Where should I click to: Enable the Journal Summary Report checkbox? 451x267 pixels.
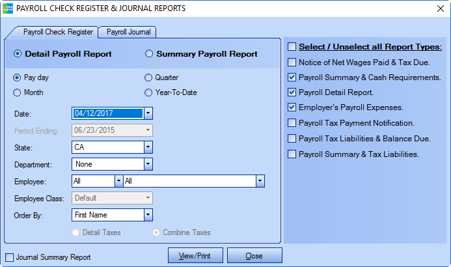[x=9, y=257]
